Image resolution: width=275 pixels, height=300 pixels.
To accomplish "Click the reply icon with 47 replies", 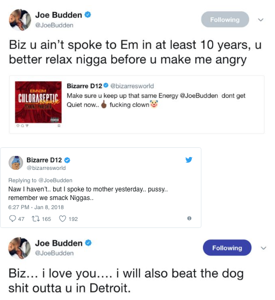I will (12, 218).
